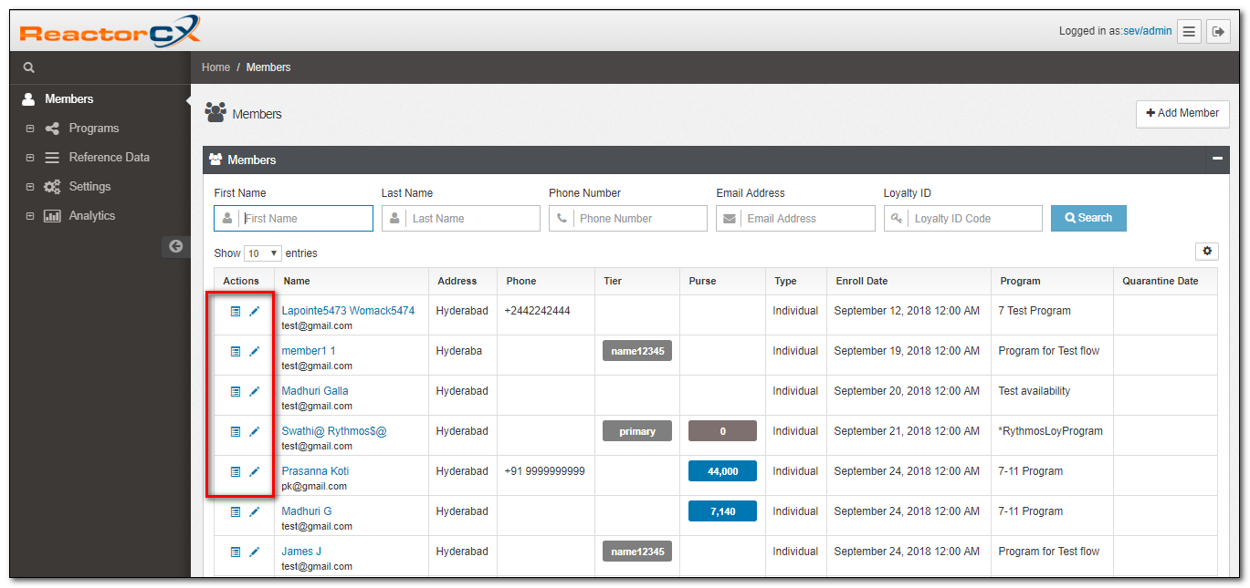Image resolution: width=1250 pixels, height=588 pixels.
Task: Select Settings in the sidebar menu
Action: (x=89, y=187)
